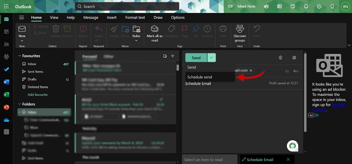Open the Send options dropdown arrow
352x164 pixels.
212,58
